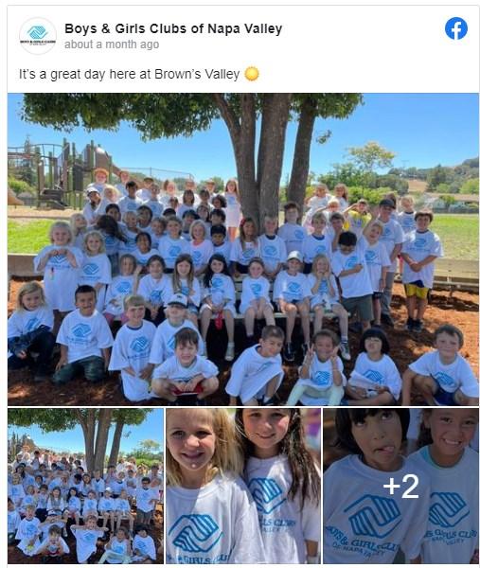Click the Facebook logo icon
Image resolution: width=480 pixels, height=568 pixels.
tap(455, 28)
